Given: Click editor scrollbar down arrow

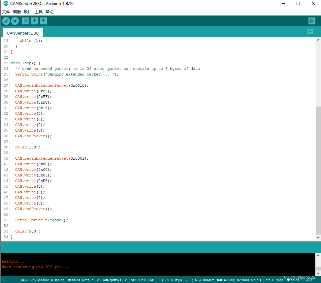Looking at the screenshot, I should tap(318, 237).
